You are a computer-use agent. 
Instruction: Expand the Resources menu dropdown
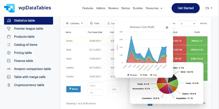point(154,8)
